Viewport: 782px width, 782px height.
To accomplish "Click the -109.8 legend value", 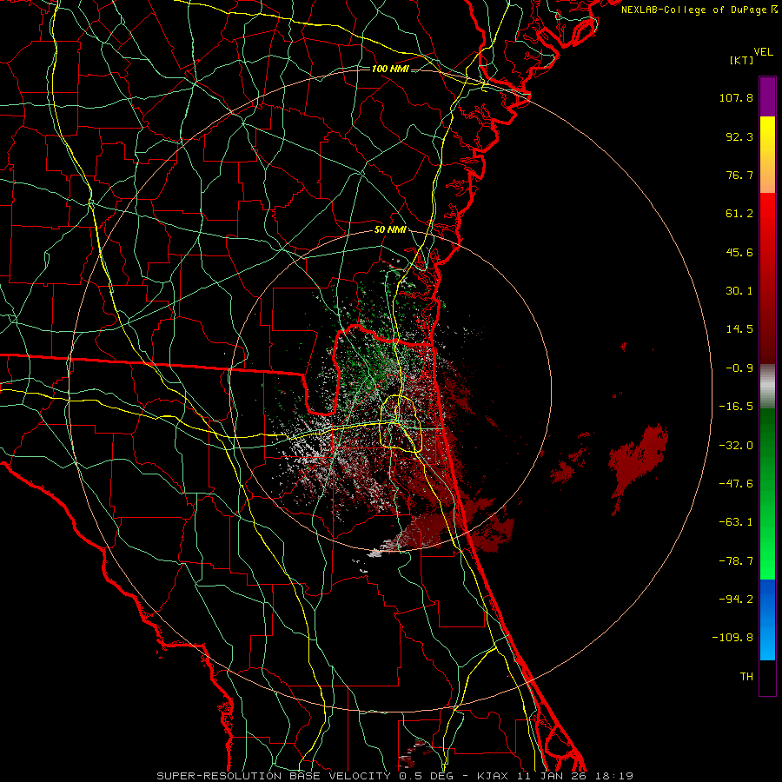I will 733,638.
